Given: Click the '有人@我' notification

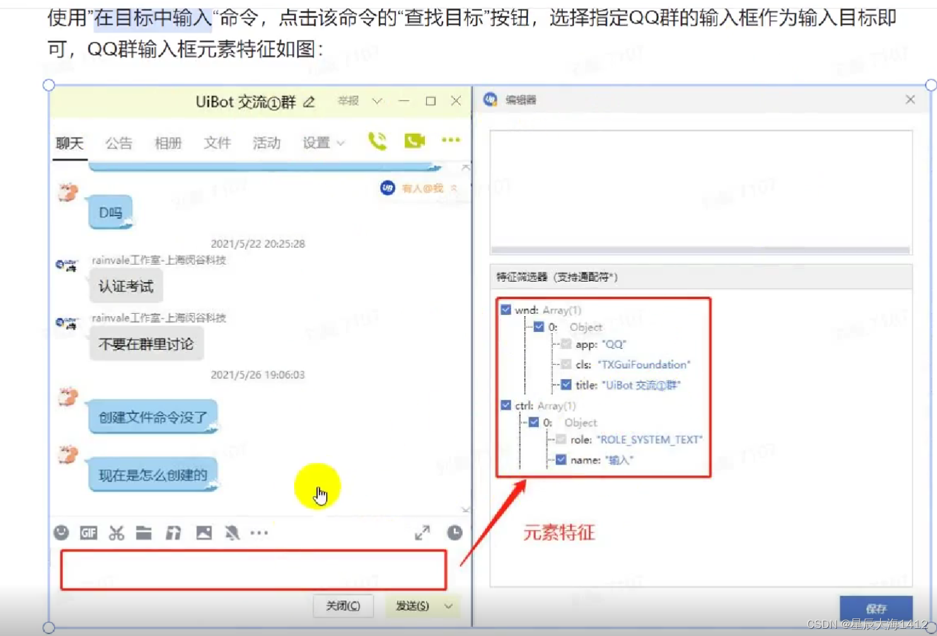Looking at the screenshot, I should click(422, 188).
